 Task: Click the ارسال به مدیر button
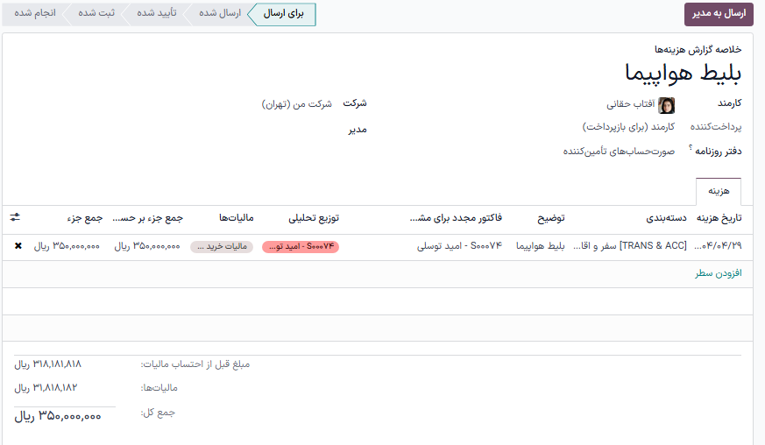pyautogui.click(x=718, y=14)
